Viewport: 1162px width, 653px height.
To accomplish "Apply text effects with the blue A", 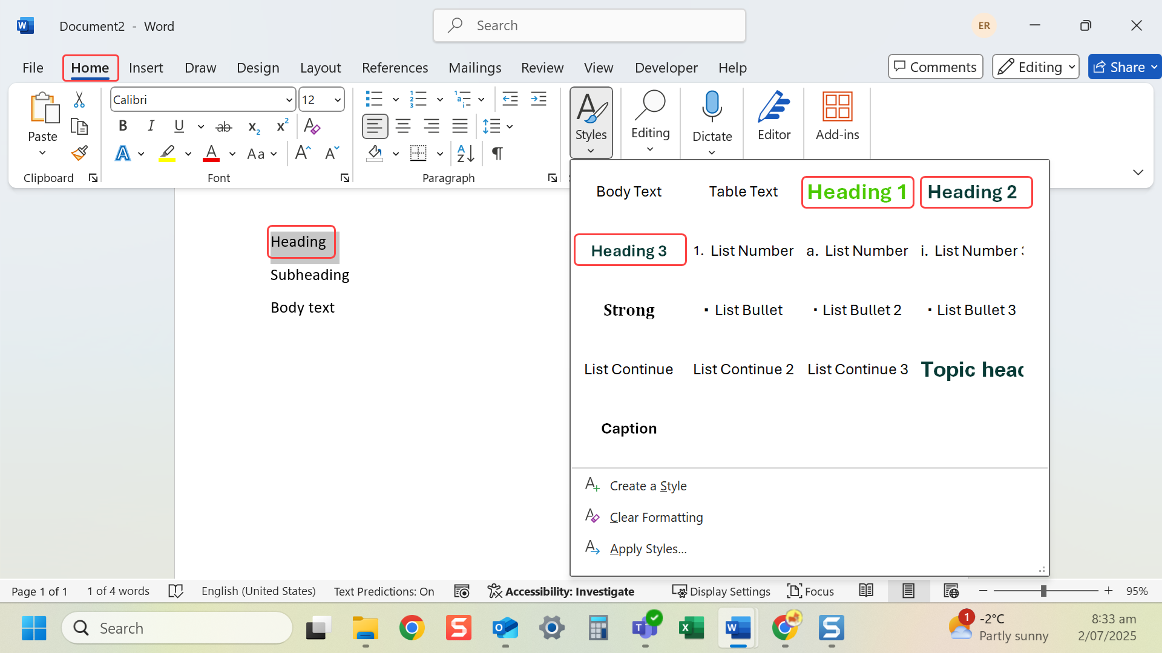I will 123,154.
